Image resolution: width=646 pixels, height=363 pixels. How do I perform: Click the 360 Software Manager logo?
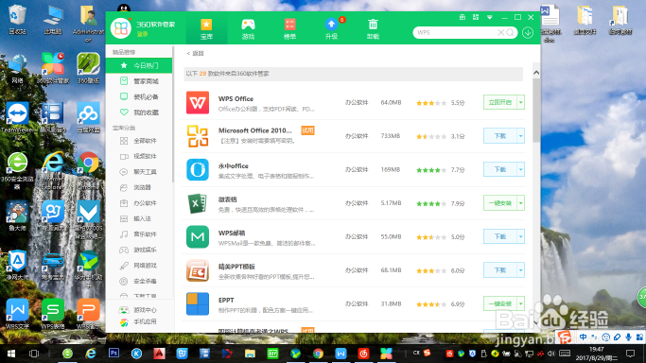click(121, 28)
